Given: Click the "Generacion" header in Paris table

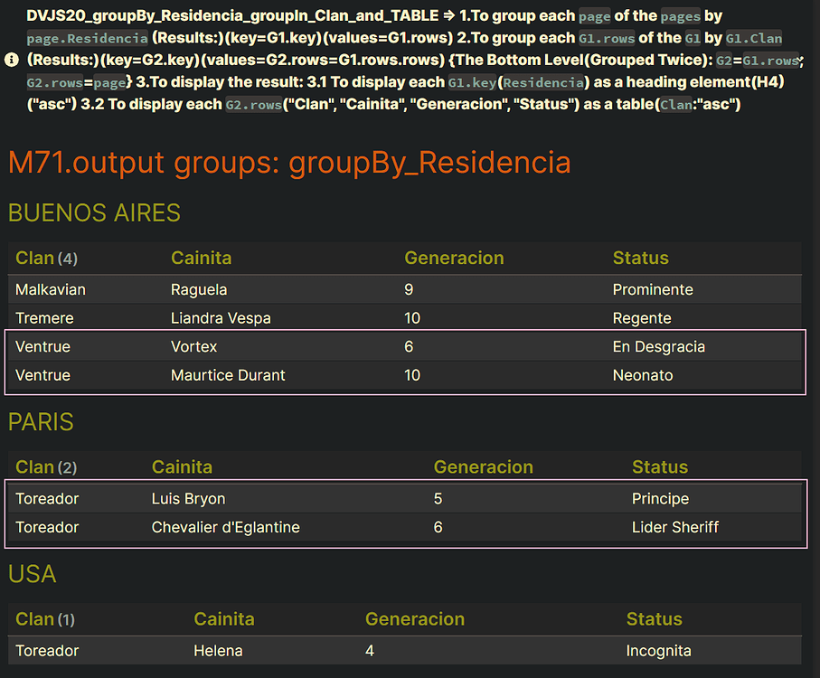Looking at the screenshot, I should pyautogui.click(x=483, y=466).
